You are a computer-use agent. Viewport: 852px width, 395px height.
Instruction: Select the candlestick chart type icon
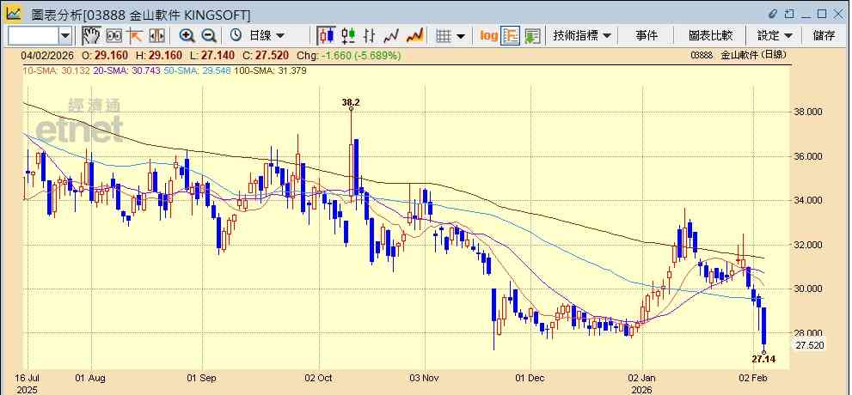326,36
